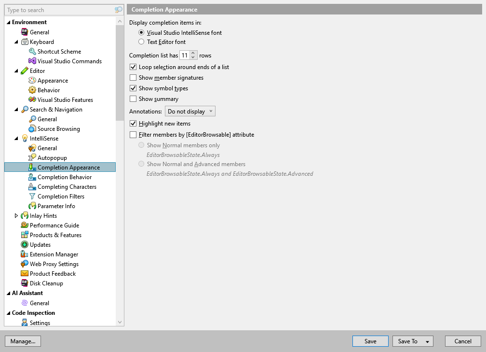Collapse the IntelliSense tree node
The height and width of the screenshot is (352, 486).
click(16, 139)
